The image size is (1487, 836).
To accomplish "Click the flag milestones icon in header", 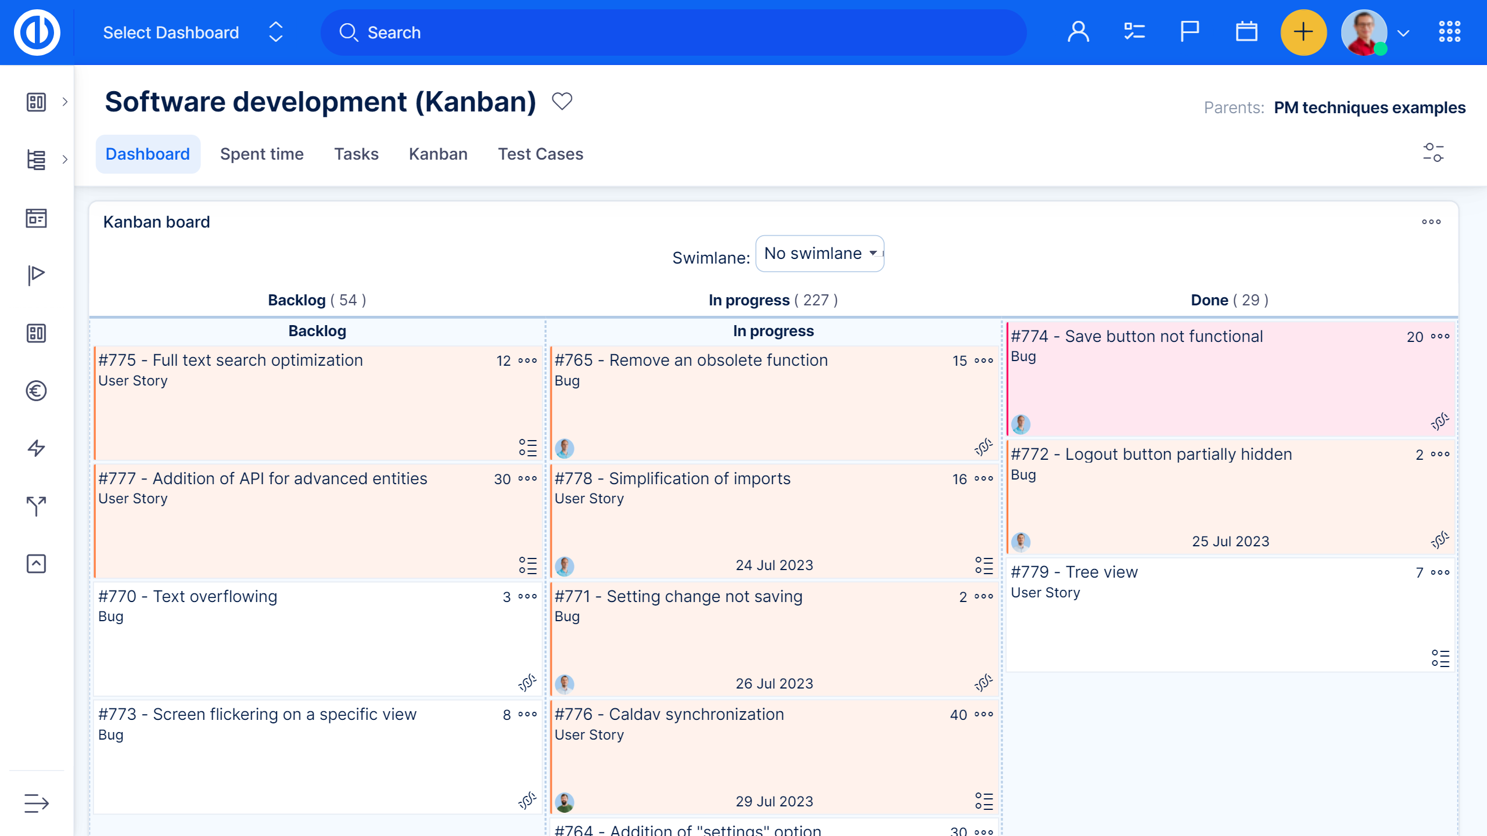I will pyautogui.click(x=1189, y=32).
